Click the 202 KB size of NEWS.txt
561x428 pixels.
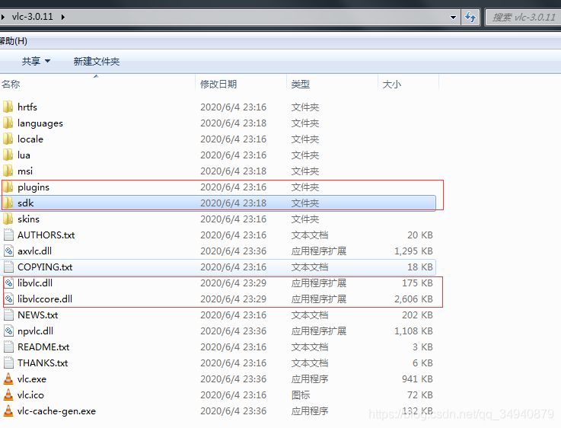(x=417, y=315)
